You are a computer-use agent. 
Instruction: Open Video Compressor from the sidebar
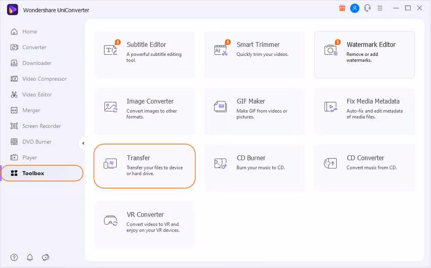point(44,79)
